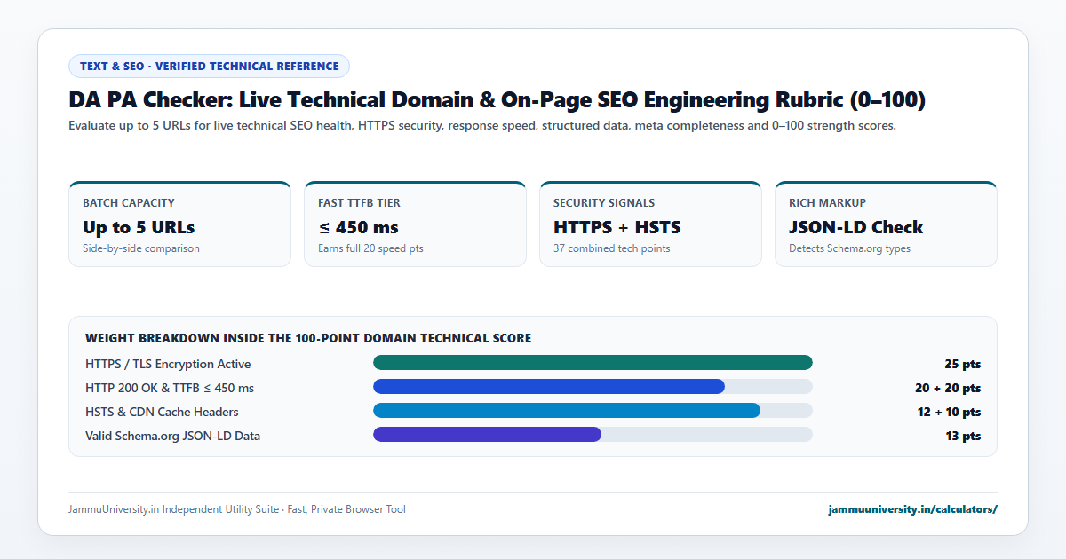Screen dimensions: 1066x559
Task: Click the 'Evaluate up to 5 URLs' subtitle text
Action: point(482,126)
